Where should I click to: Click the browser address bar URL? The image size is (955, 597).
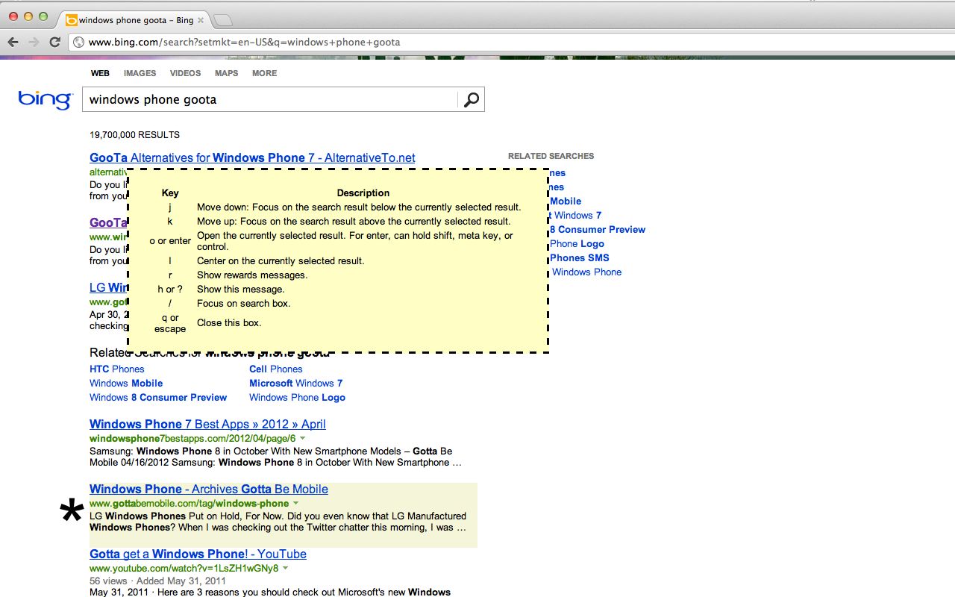coord(244,42)
